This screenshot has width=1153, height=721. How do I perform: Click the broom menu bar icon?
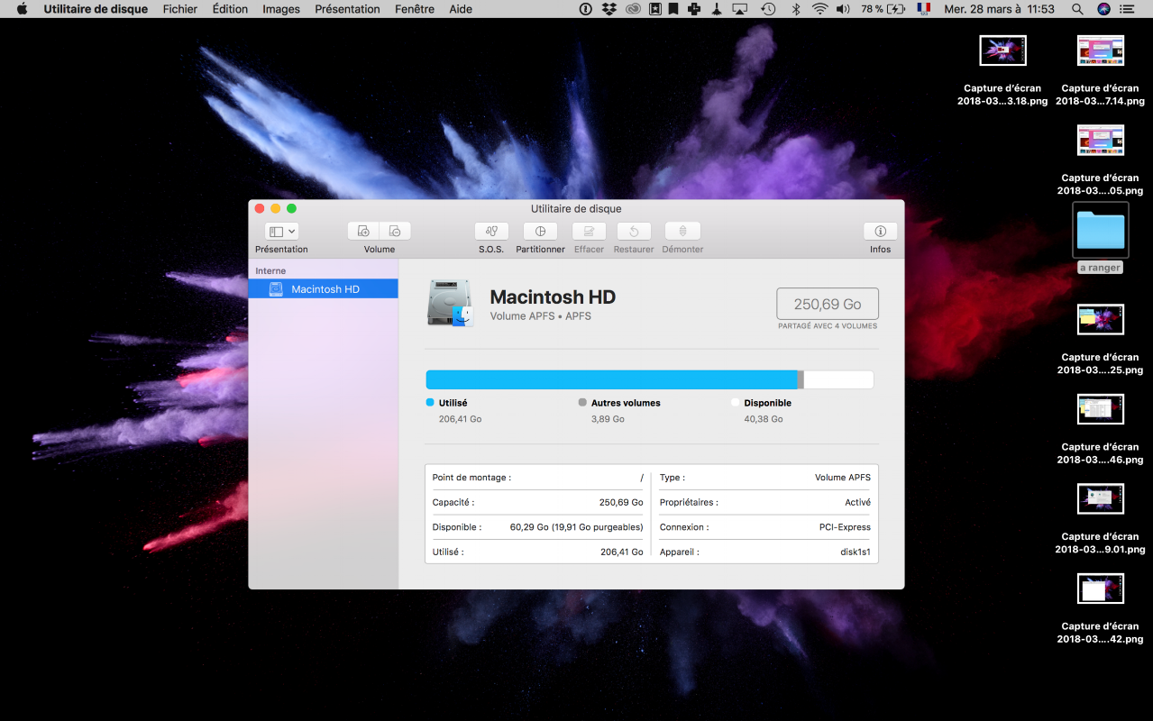pos(716,9)
